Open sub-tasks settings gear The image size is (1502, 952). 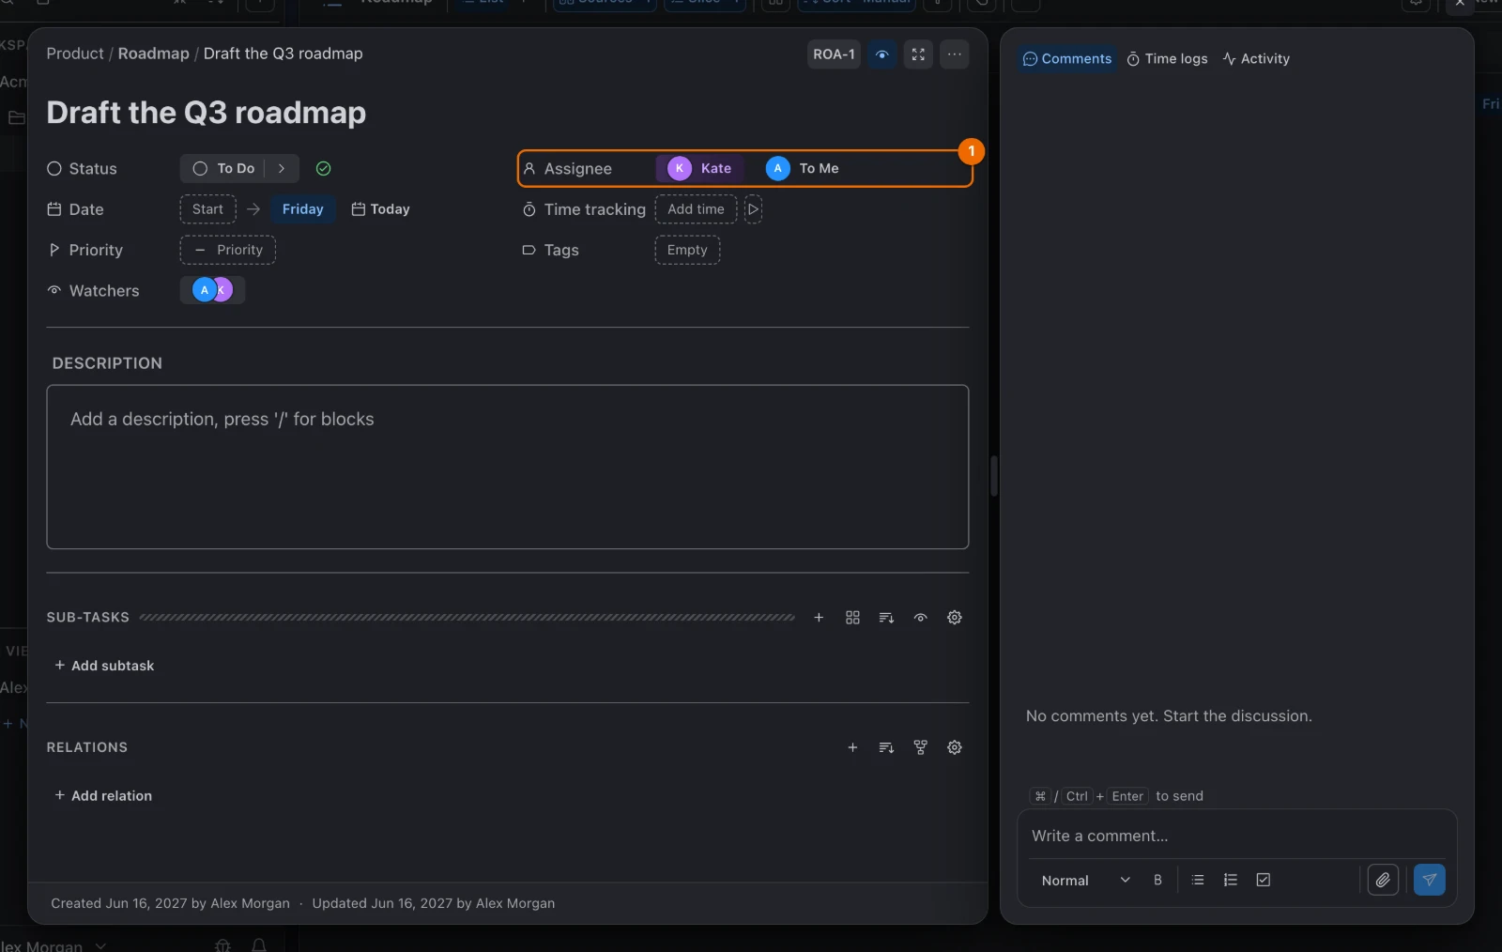coord(955,618)
